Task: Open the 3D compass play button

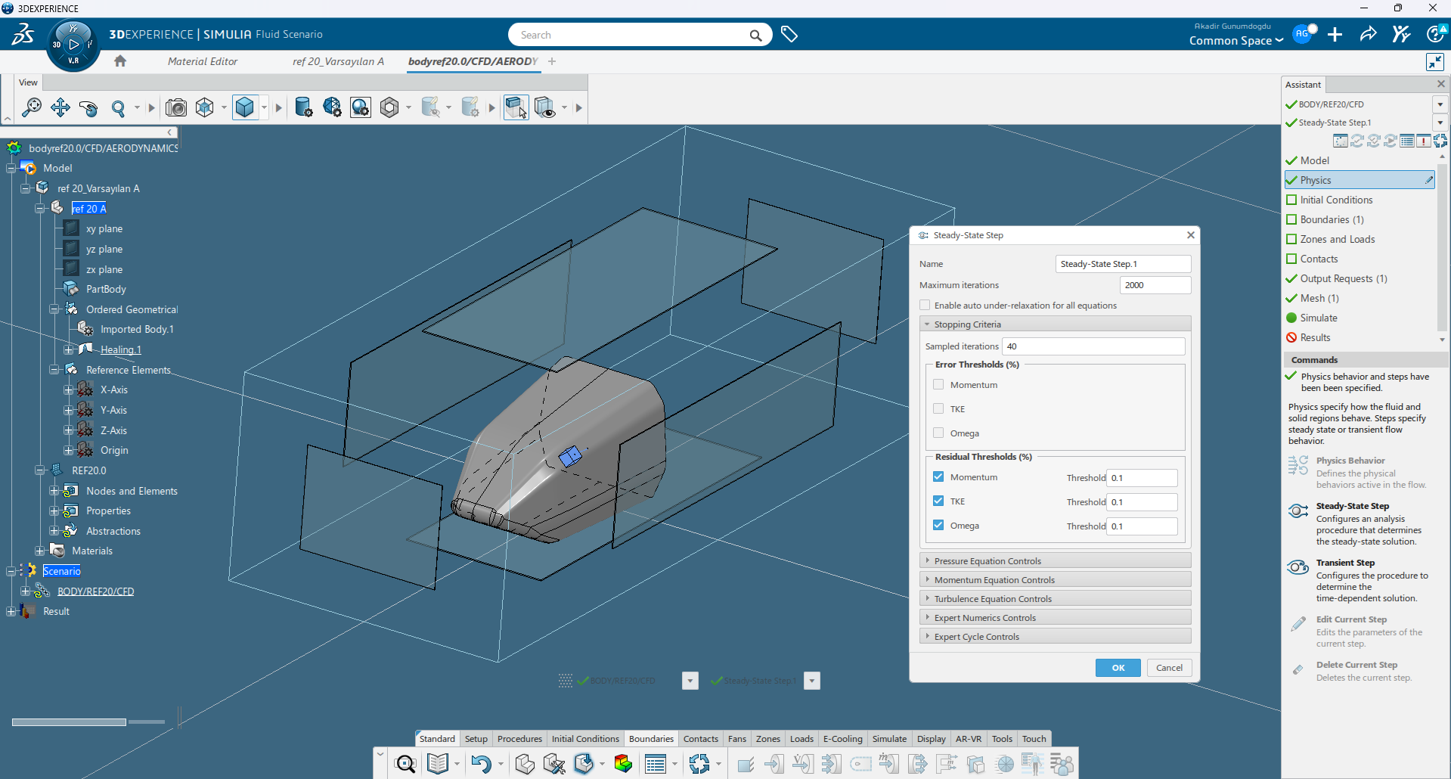Action: coord(73,45)
